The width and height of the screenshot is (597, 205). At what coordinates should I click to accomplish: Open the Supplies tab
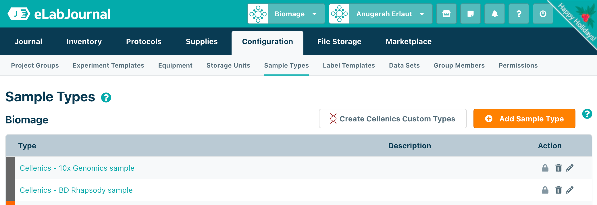click(202, 42)
